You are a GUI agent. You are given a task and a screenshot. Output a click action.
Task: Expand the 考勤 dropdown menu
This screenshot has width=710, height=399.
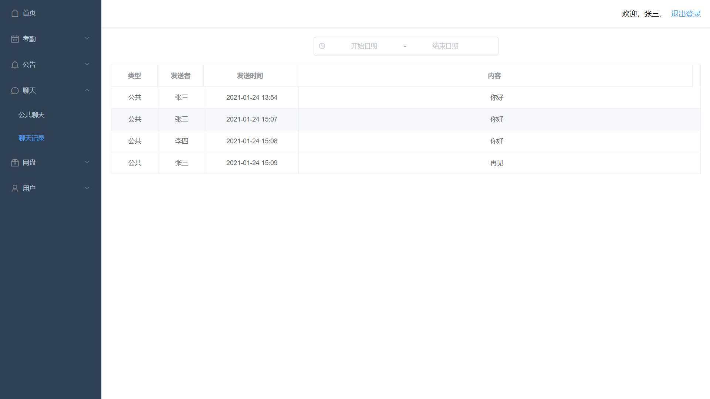click(x=51, y=39)
